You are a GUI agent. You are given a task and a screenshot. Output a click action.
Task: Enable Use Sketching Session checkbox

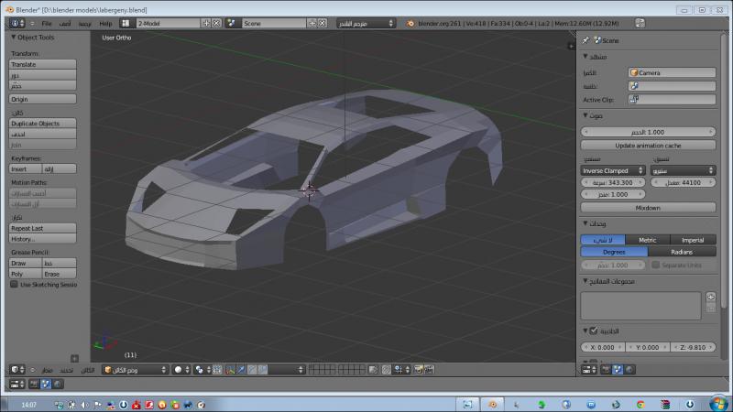(x=14, y=284)
